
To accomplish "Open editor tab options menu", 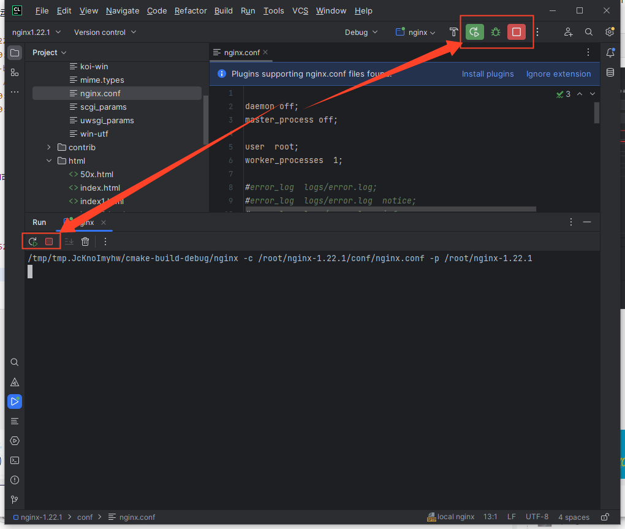I will pyautogui.click(x=588, y=52).
